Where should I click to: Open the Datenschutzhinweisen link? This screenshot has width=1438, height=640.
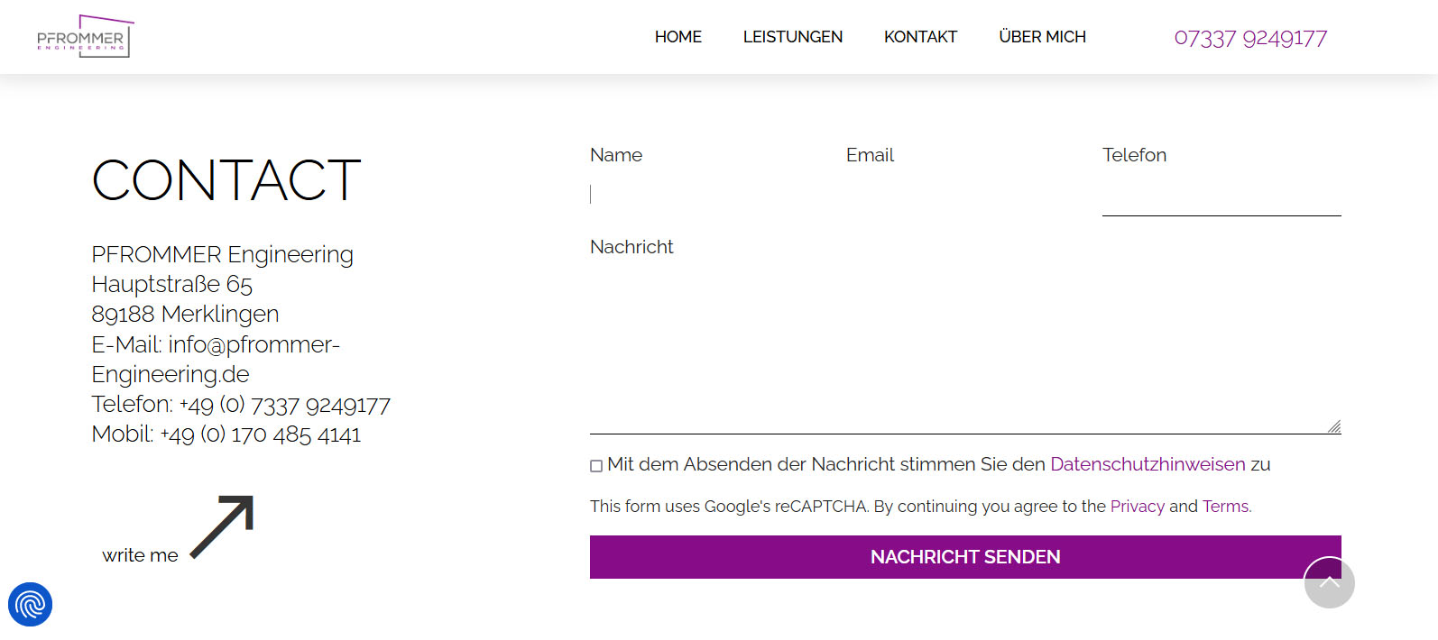(x=1148, y=464)
